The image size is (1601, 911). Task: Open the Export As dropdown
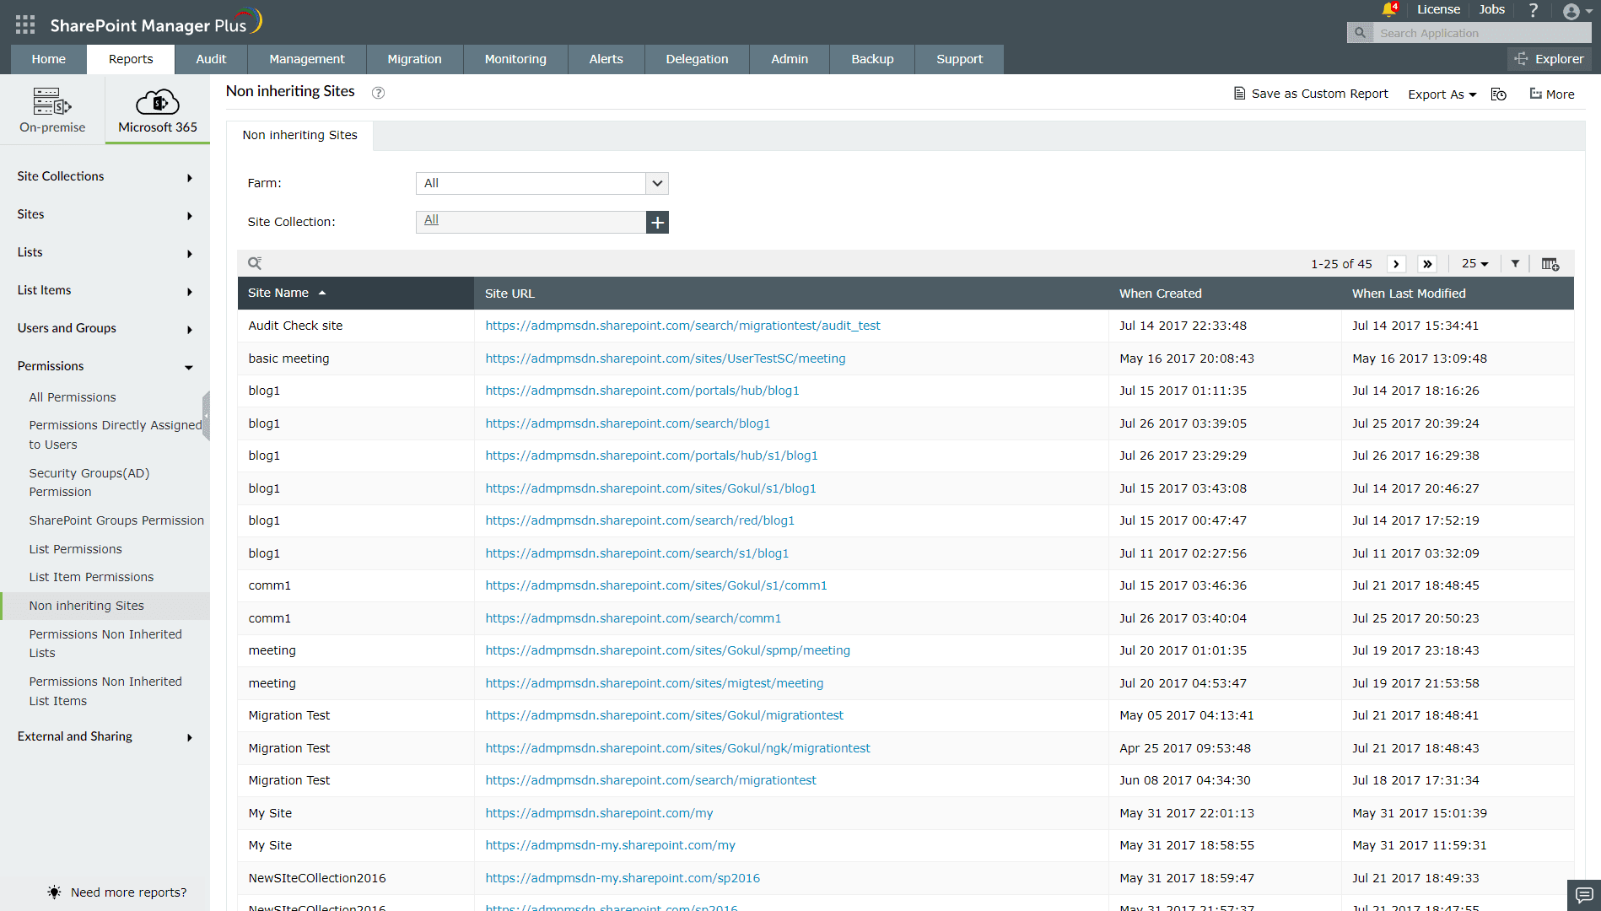pos(1442,94)
